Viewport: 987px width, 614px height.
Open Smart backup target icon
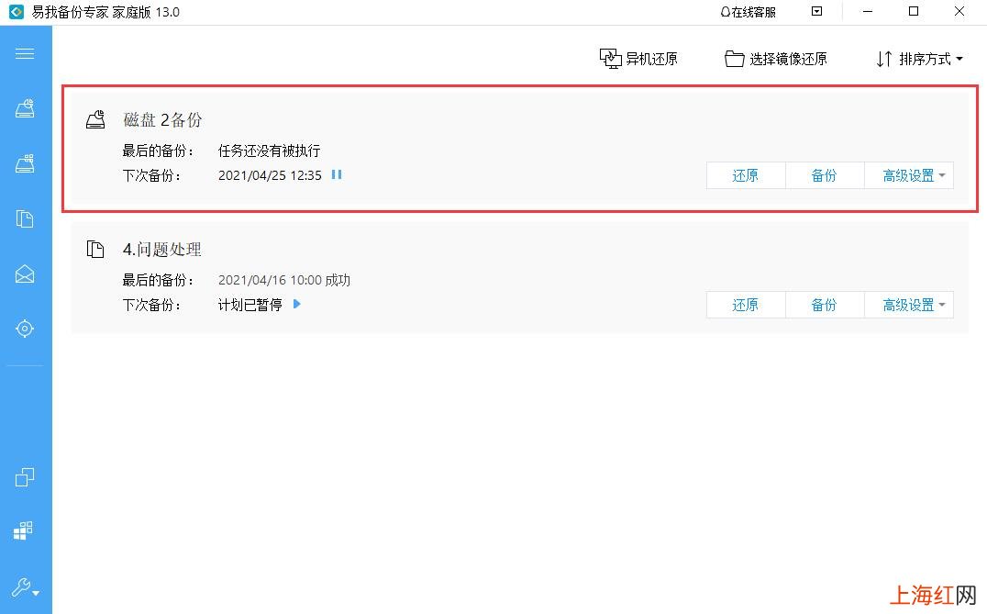[x=25, y=329]
